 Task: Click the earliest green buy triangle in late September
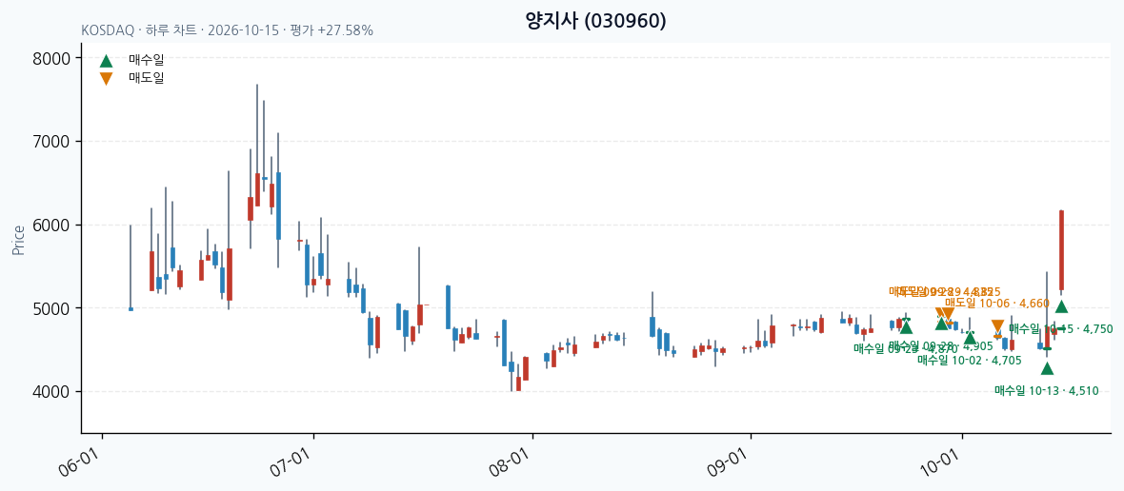906,327
